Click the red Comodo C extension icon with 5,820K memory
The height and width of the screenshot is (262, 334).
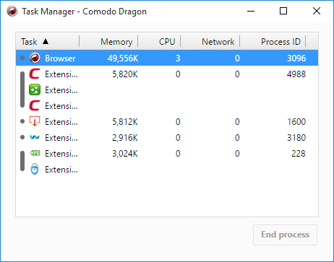point(35,74)
